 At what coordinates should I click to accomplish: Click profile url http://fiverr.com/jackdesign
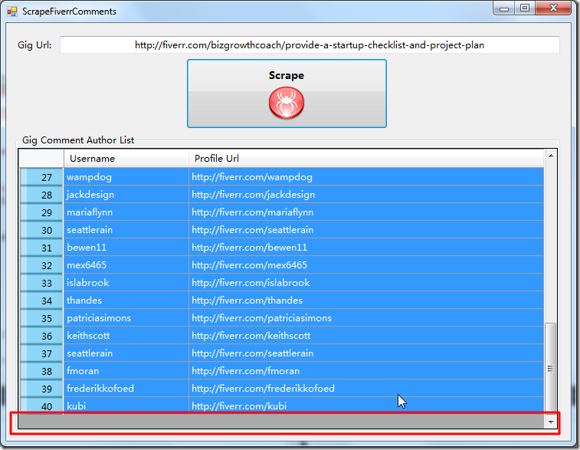pyautogui.click(x=366, y=195)
